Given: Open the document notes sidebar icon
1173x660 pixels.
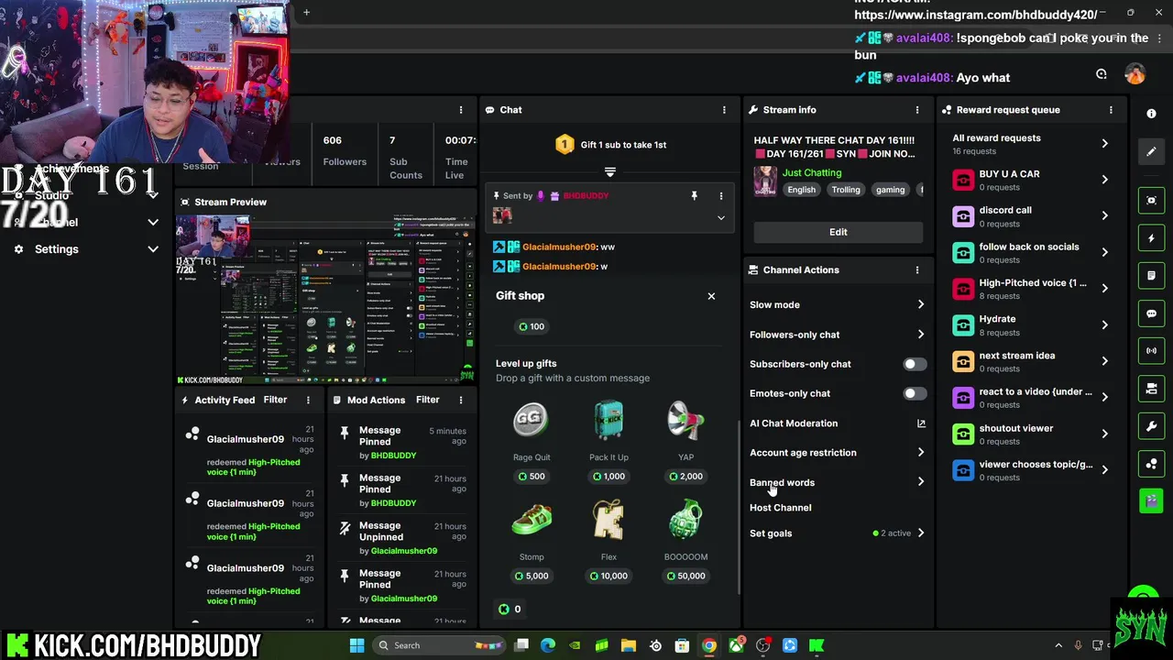Looking at the screenshot, I should click(x=1151, y=276).
